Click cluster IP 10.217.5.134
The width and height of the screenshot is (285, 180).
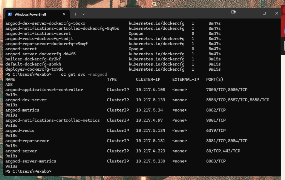point(151,130)
